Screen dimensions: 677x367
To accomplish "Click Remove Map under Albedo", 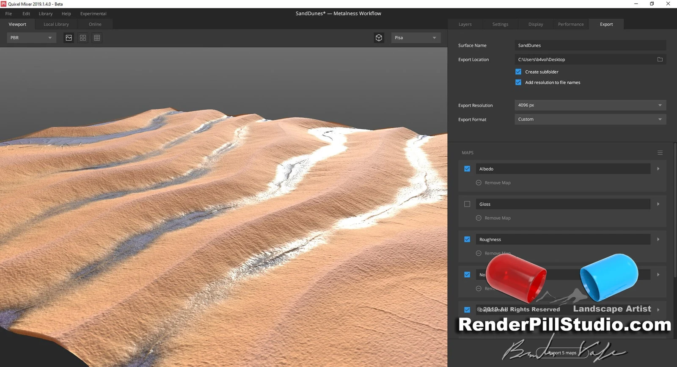I will (x=498, y=183).
